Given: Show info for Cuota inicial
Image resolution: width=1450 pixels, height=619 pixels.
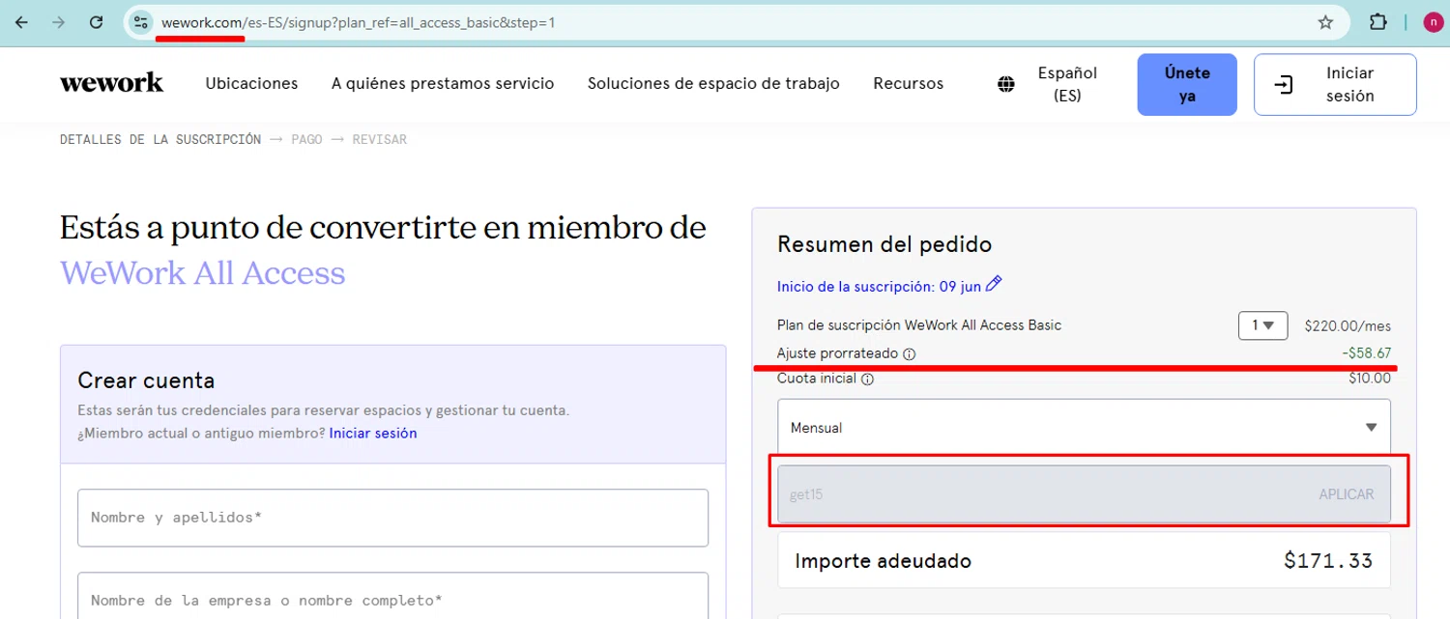Looking at the screenshot, I should click(x=867, y=380).
